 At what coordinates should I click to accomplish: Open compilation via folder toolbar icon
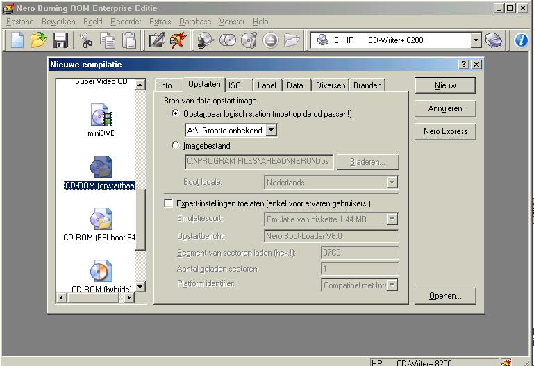tap(38, 40)
